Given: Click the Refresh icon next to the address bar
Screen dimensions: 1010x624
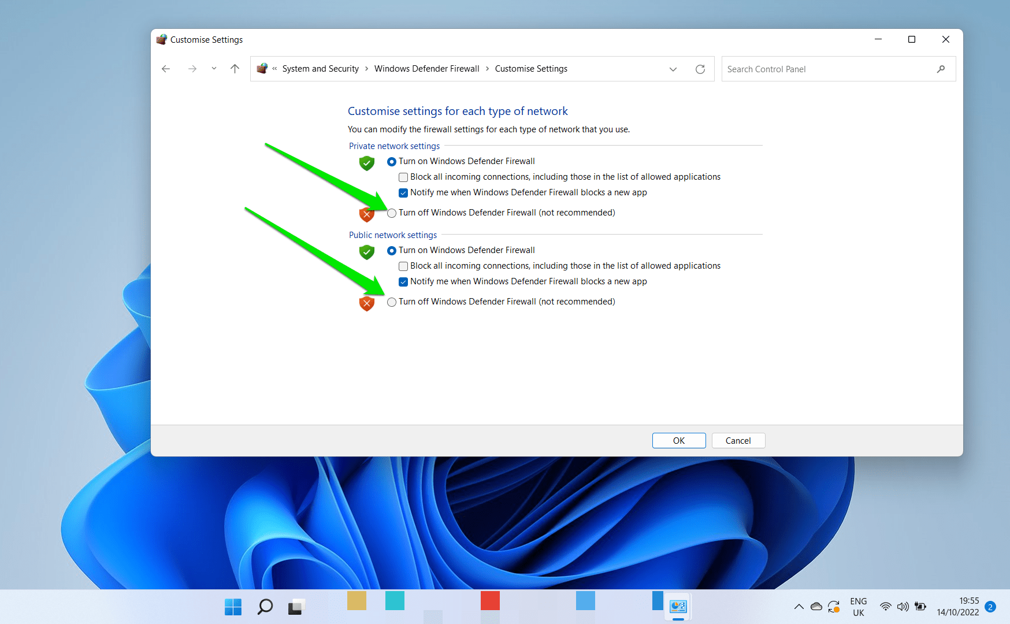Looking at the screenshot, I should (x=700, y=69).
